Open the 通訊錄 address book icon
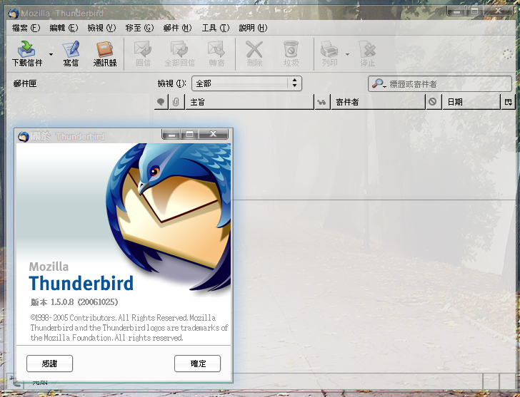This screenshot has height=397, width=520. pyautogui.click(x=105, y=49)
